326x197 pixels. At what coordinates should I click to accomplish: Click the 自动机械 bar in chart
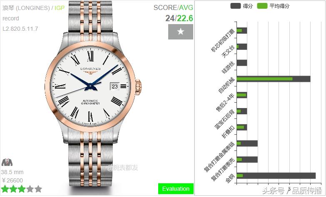click(274, 79)
